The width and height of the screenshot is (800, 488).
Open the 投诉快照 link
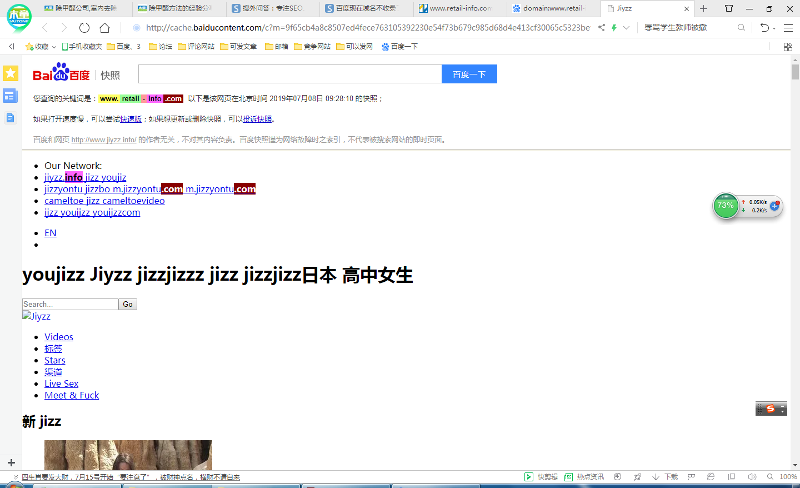[257, 119]
